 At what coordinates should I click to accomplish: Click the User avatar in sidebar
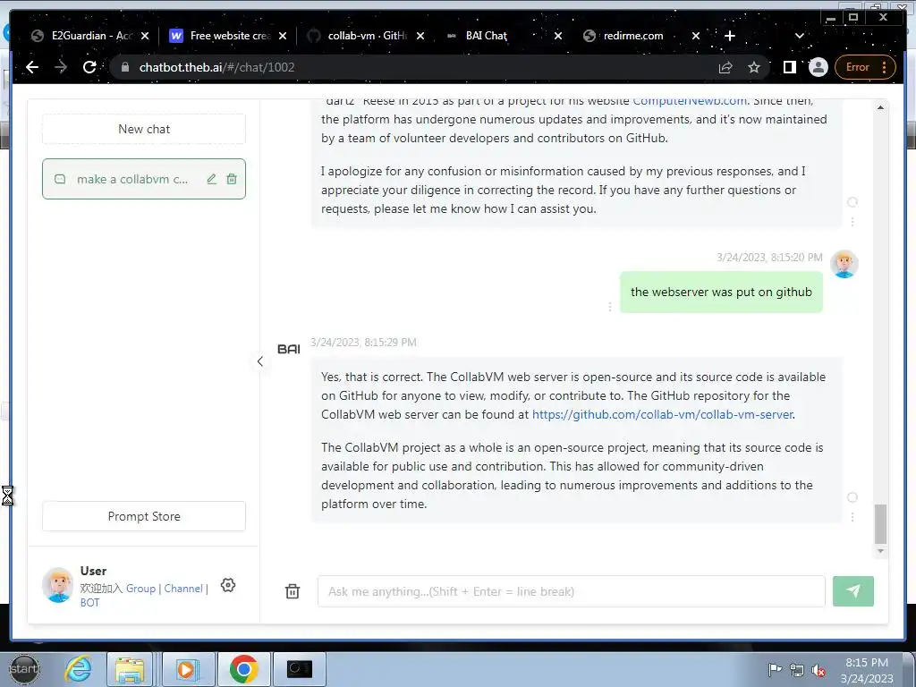pyautogui.click(x=58, y=585)
